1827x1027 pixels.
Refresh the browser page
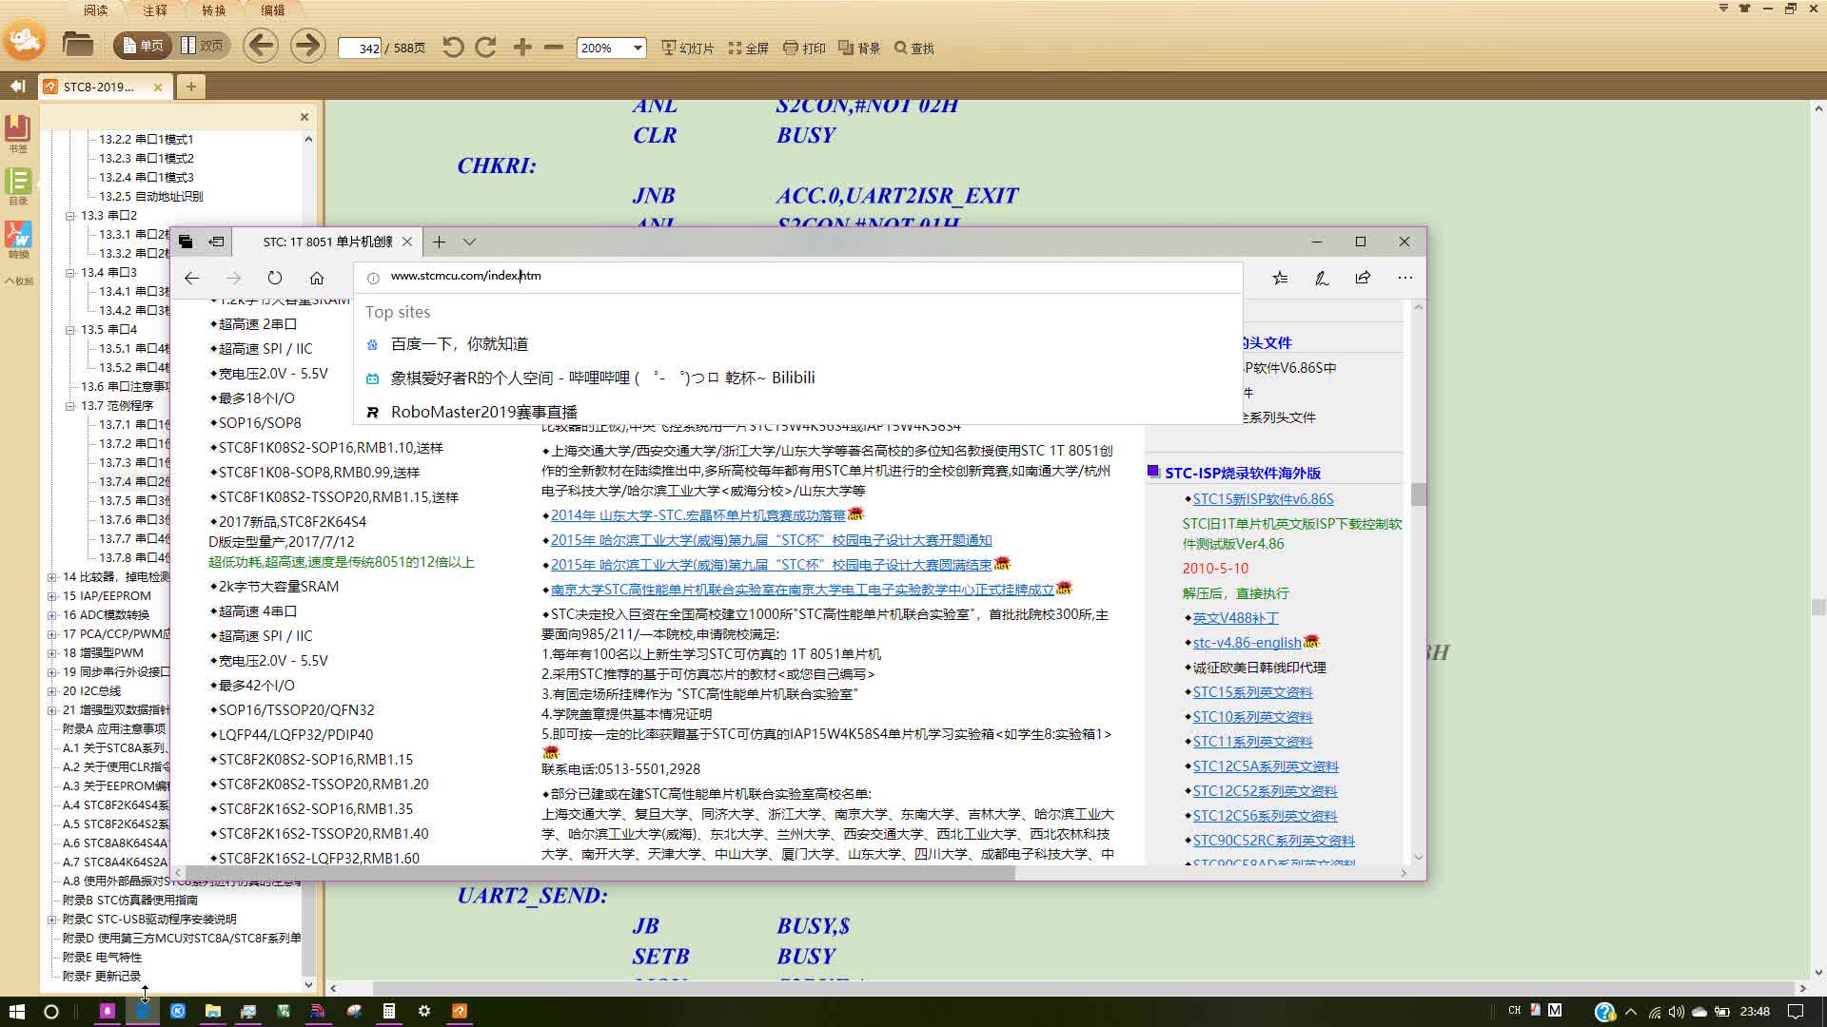coord(275,278)
